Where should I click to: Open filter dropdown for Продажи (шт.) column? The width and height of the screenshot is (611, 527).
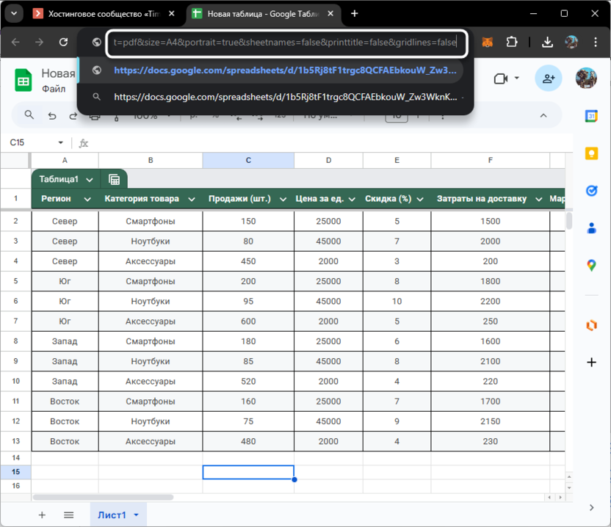click(283, 199)
